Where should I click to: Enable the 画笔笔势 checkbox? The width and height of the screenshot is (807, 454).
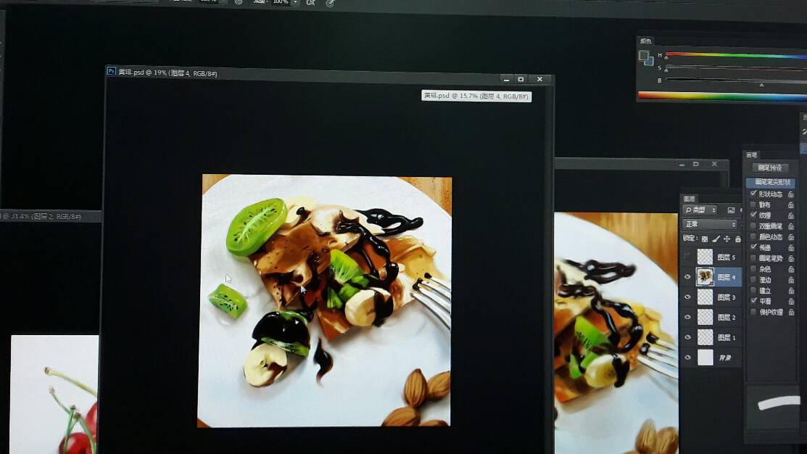(x=753, y=258)
